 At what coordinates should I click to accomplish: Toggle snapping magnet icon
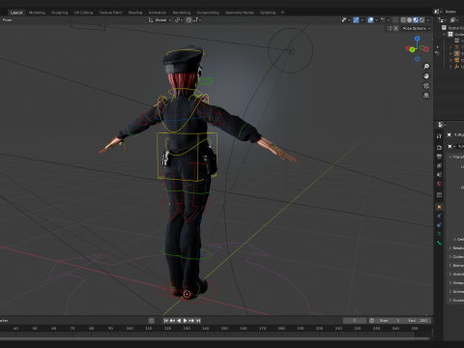coord(188,20)
